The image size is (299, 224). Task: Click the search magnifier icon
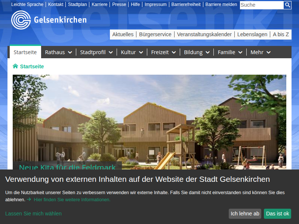287,5
